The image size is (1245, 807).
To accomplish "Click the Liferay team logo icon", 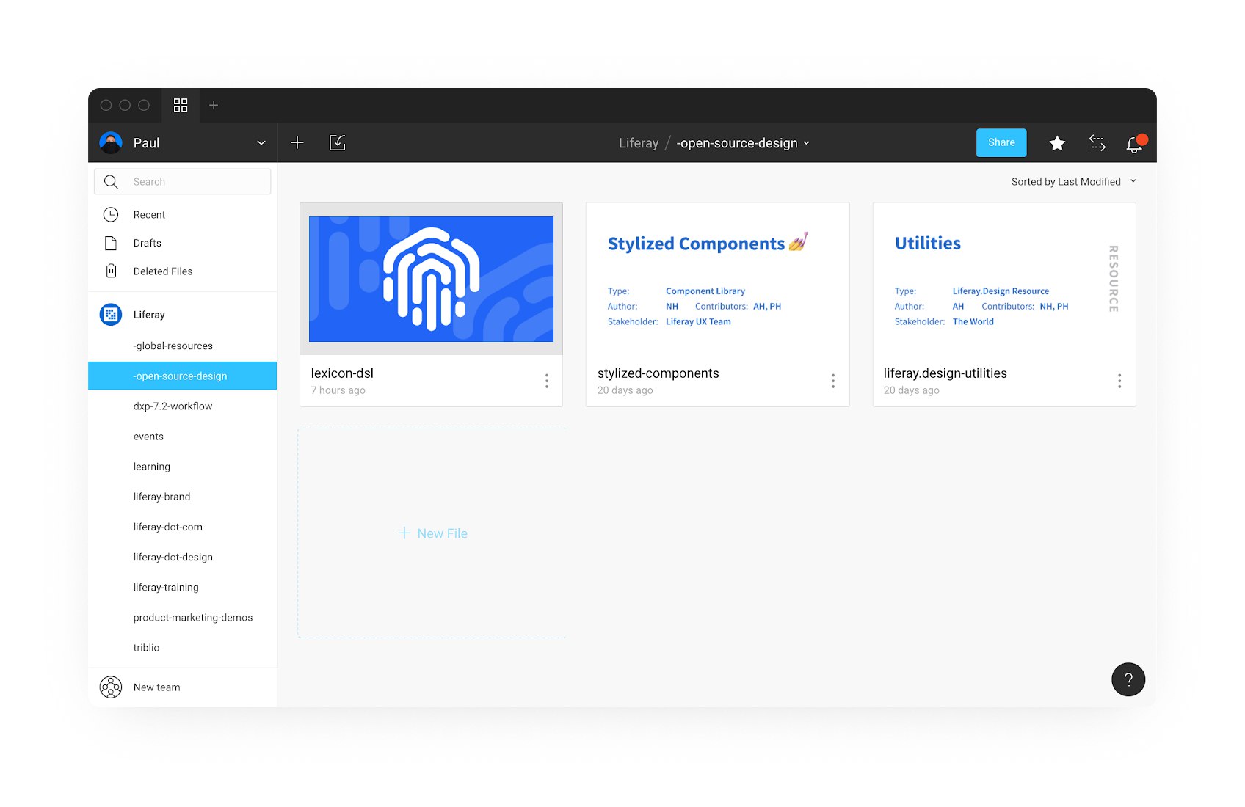I will click(111, 314).
